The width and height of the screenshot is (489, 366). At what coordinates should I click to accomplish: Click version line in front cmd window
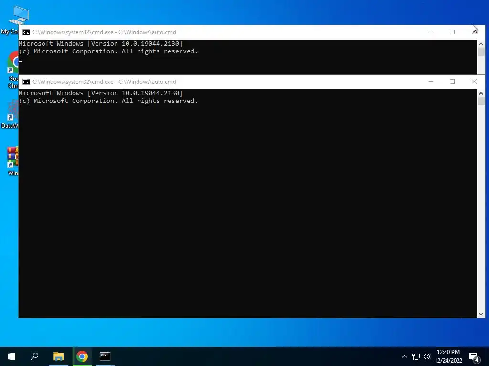click(x=101, y=93)
